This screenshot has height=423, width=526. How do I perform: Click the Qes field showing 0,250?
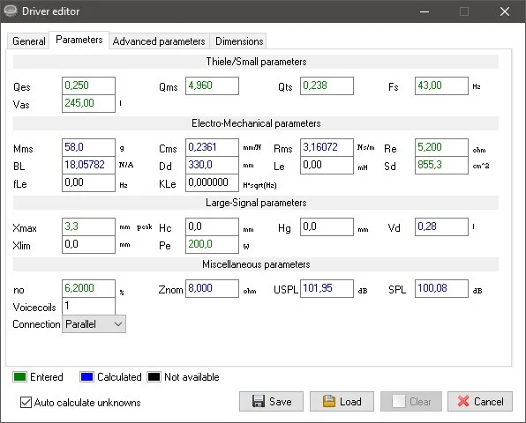pos(88,85)
